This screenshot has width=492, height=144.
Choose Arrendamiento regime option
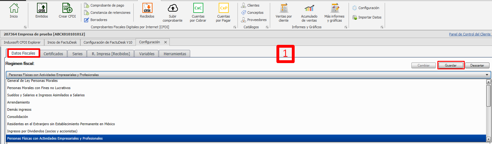246,102
